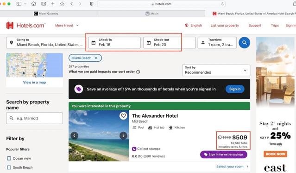
Task: Check the South Beach filter
Action: pyautogui.click(x=9, y=167)
